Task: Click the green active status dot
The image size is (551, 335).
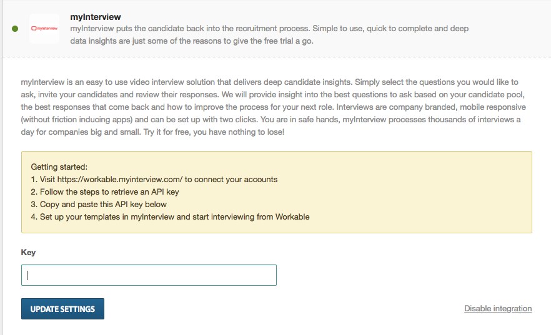Action: [15, 29]
